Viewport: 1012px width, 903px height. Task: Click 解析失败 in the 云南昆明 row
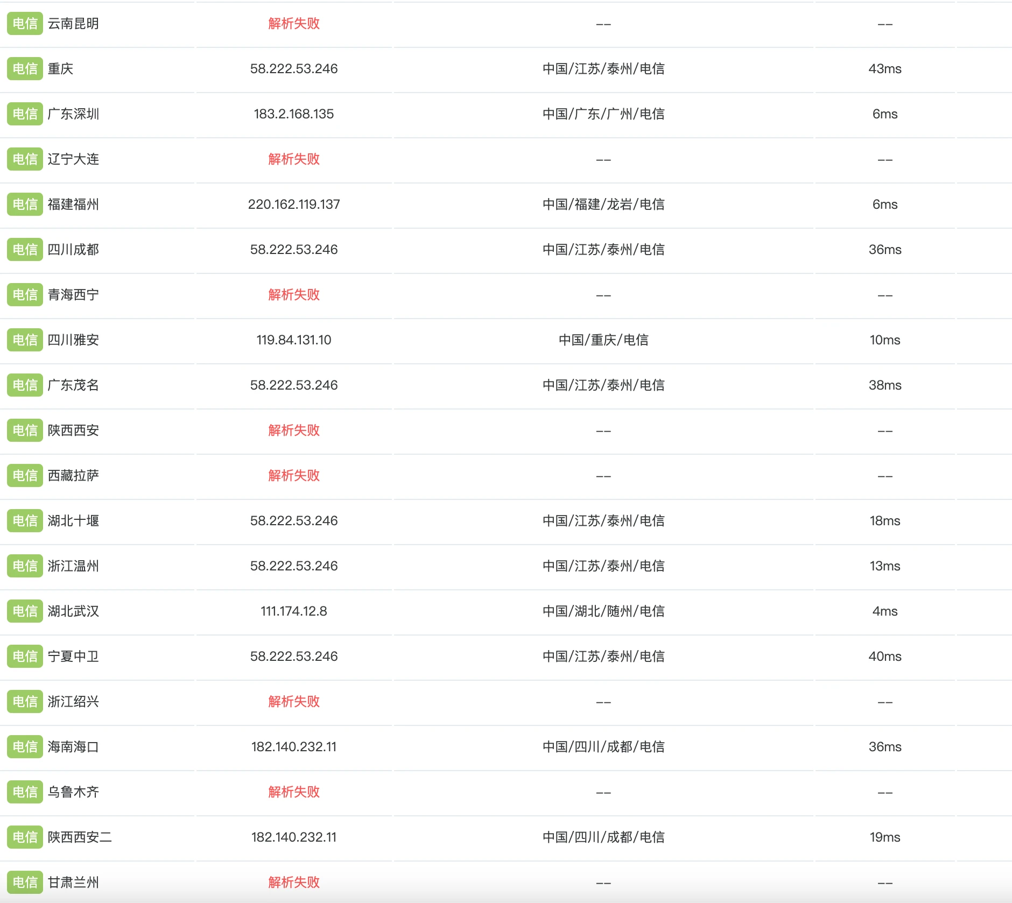pyautogui.click(x=294, y=24)
